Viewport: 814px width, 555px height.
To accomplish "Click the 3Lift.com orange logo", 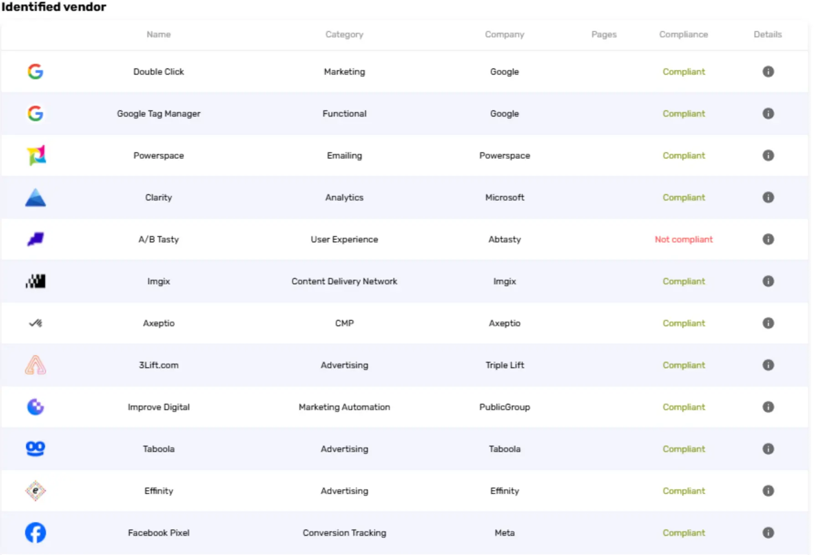I will (x=36, y=365).
